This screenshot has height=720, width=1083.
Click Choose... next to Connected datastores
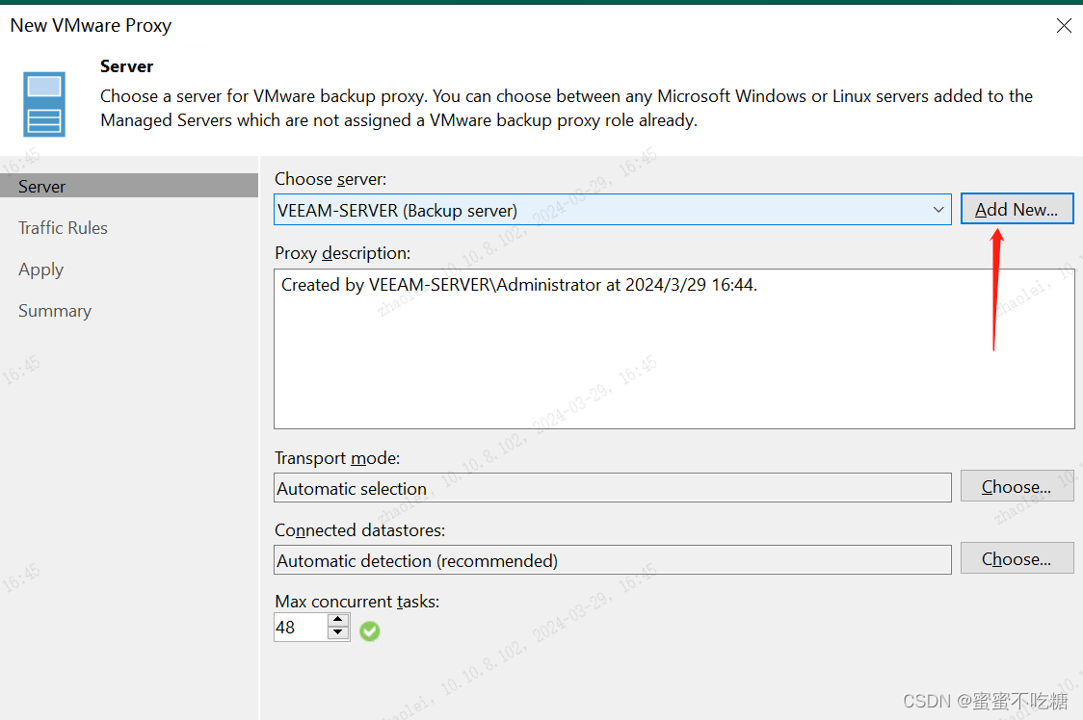(x=1017, y=558)
